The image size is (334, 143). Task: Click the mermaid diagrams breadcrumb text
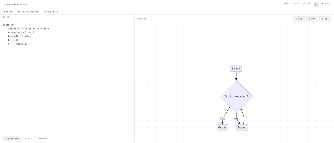[x=28, y=12]
